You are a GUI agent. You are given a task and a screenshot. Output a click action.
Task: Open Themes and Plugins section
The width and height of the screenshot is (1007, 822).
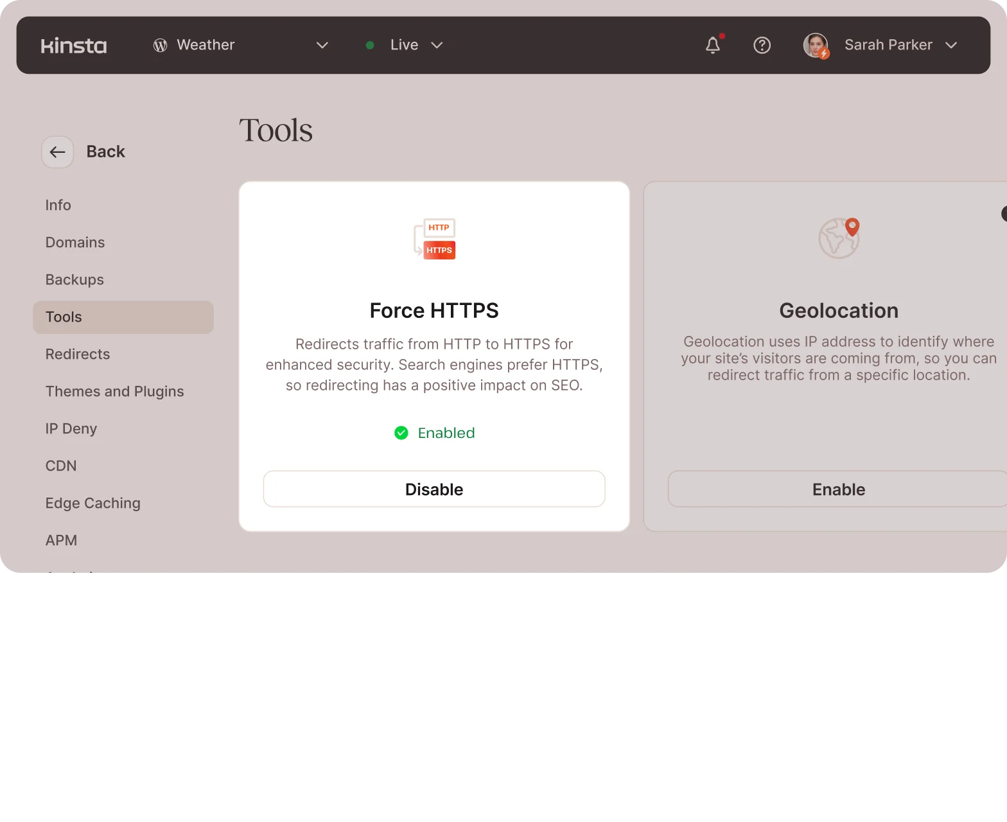pos(114,392)
